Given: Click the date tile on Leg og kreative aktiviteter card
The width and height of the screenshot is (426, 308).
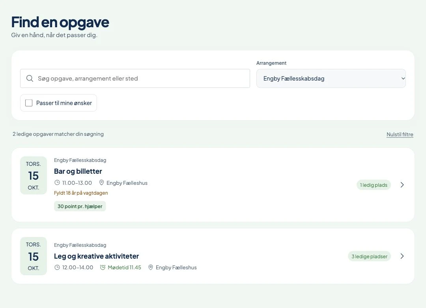Looking at the screenshot, I should pyautogui.click(x=34, y=256).
